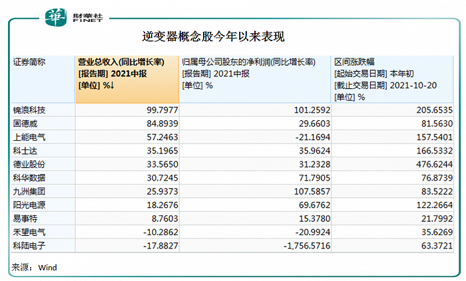Click price change value 205.6535
Image resolution: width=466 pixels, height=281 pixels.
435,110
